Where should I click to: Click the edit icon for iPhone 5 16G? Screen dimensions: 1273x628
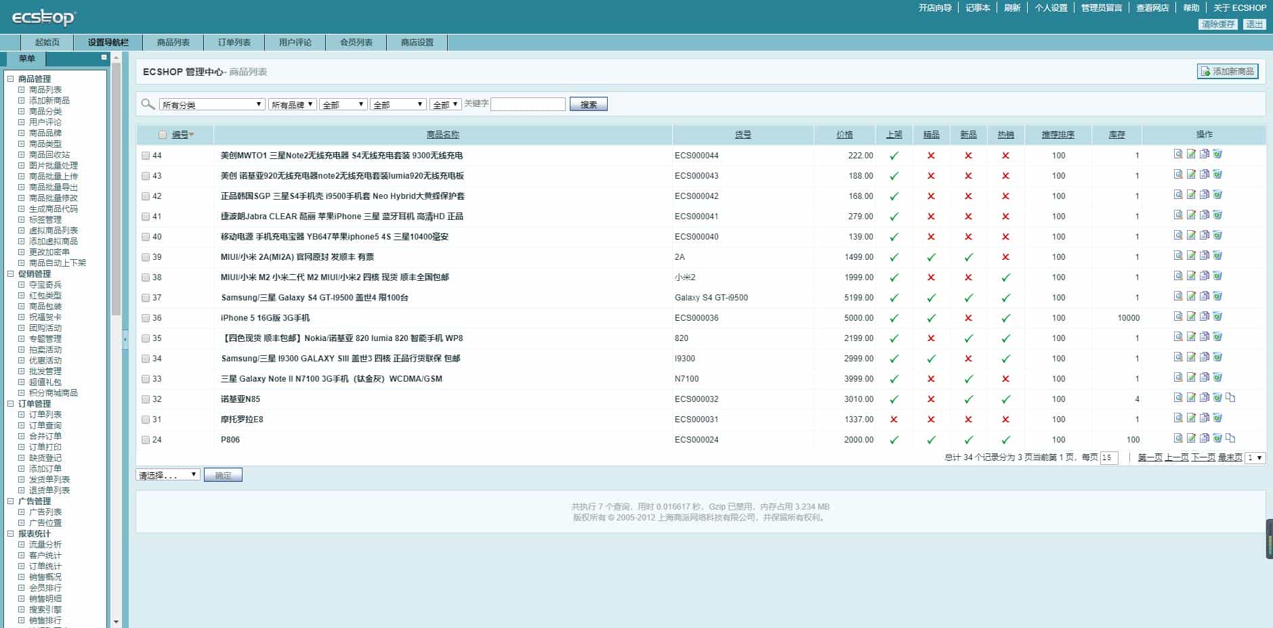click(x=1190, y=317)
